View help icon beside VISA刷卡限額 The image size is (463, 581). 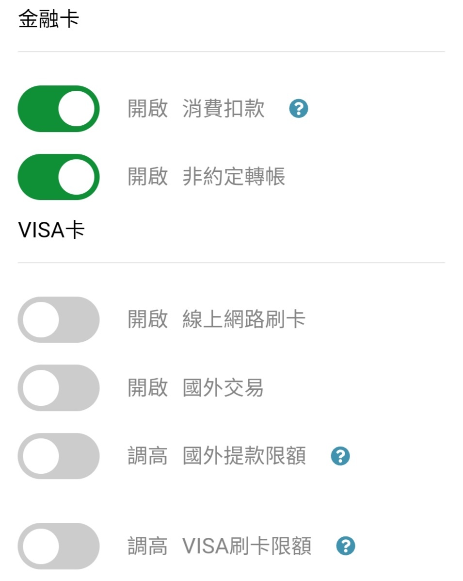coord(346,546)
